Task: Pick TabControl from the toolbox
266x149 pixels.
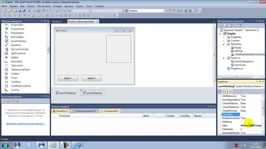Action: click(x=17, y=65)
